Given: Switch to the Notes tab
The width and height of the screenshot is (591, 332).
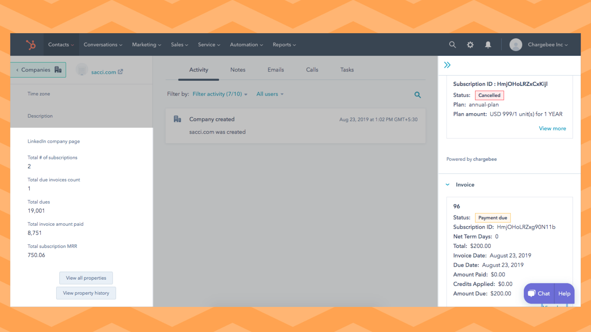Looking at the screenshot, I should (x=238, y=70).
